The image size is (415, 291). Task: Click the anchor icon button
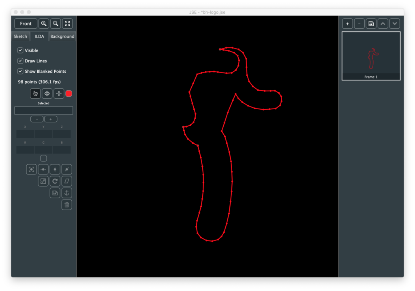point(67,193)
